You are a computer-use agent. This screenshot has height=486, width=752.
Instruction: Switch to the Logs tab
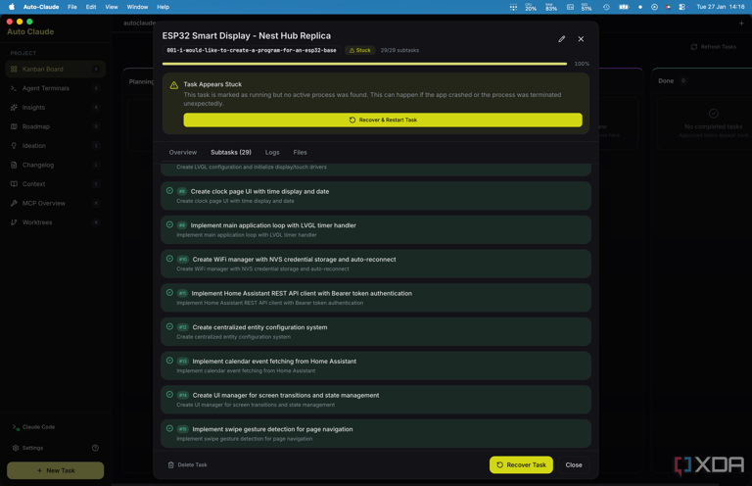click(272, 152)
